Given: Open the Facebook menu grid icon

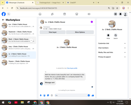Looking at the screenshot, I should (x=116, y=14).
